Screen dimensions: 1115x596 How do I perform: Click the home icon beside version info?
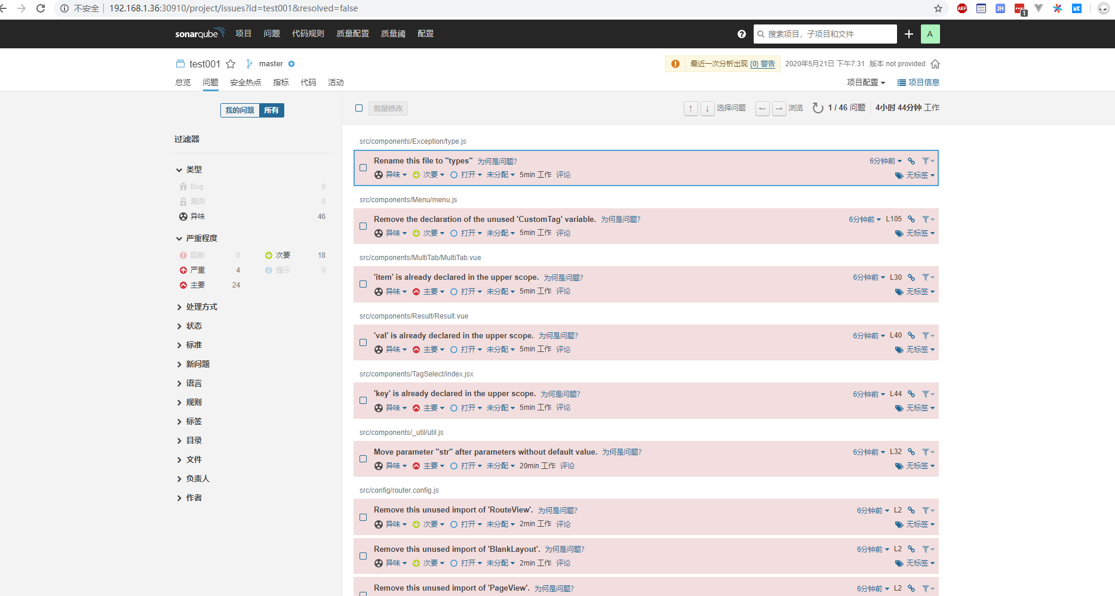[935, 64]
